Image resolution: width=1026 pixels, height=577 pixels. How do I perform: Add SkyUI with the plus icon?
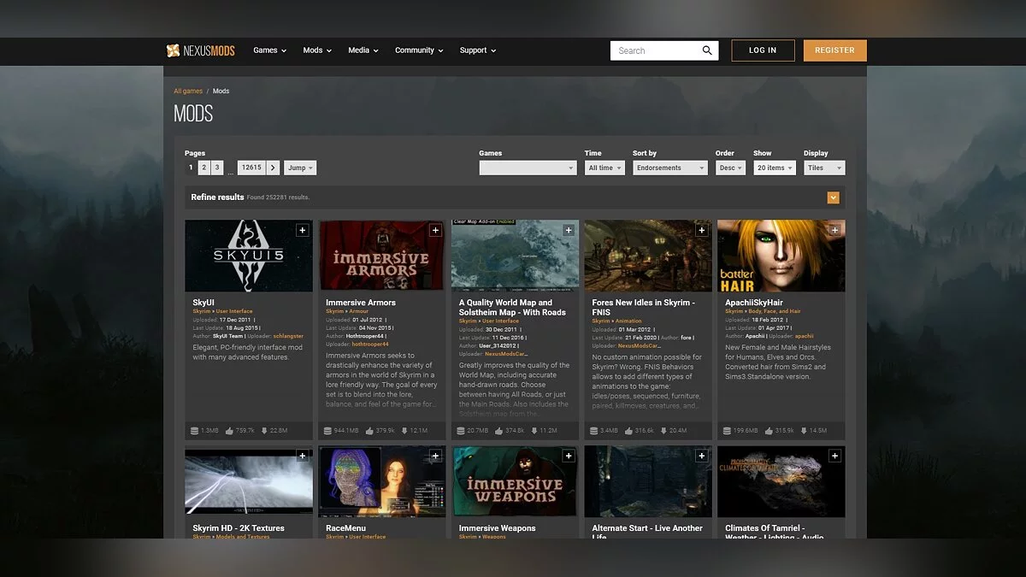click(x=302, y=231)
